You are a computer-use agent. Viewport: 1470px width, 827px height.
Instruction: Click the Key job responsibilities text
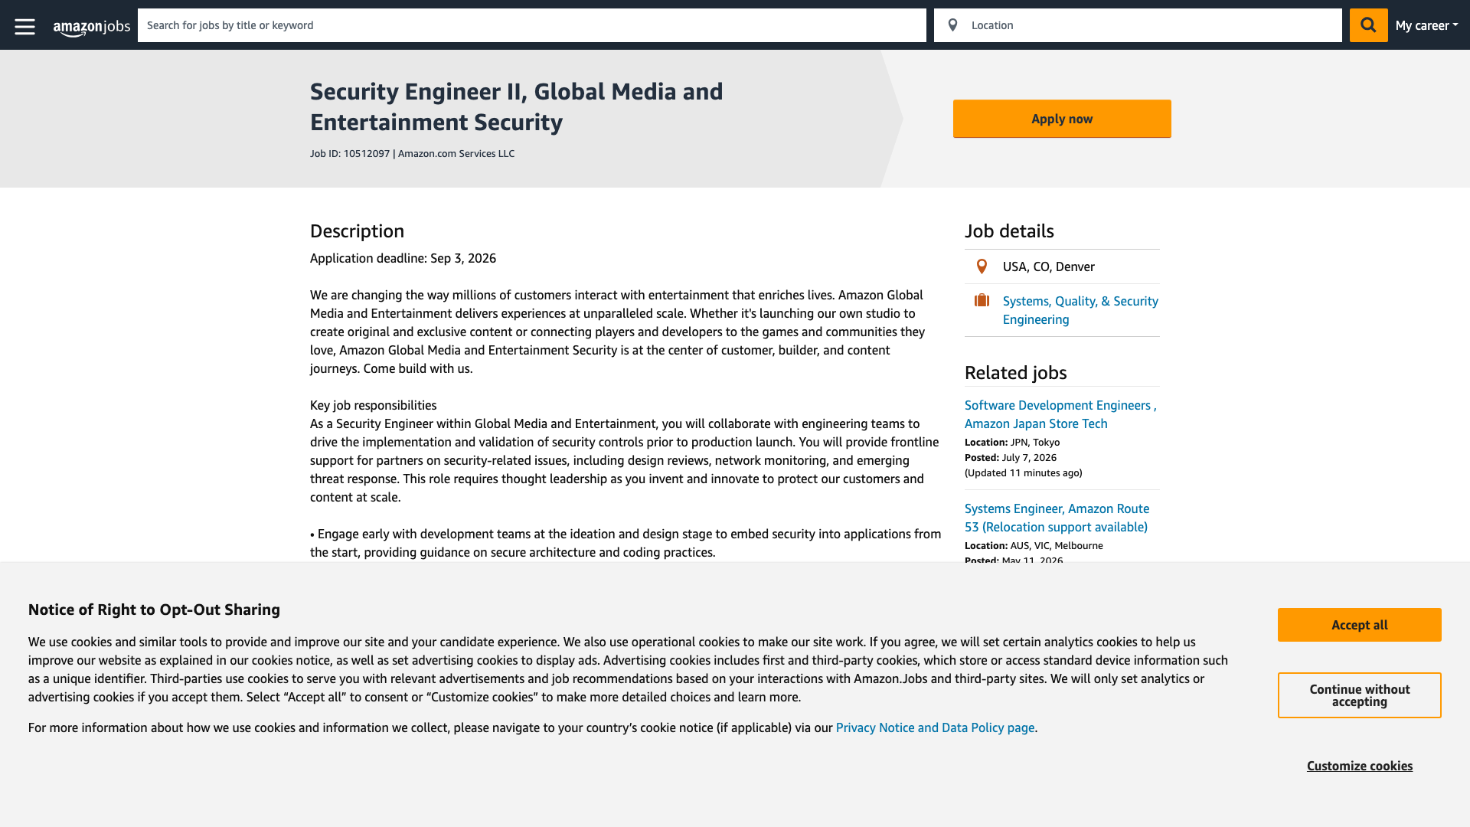[x=373, y=405]
